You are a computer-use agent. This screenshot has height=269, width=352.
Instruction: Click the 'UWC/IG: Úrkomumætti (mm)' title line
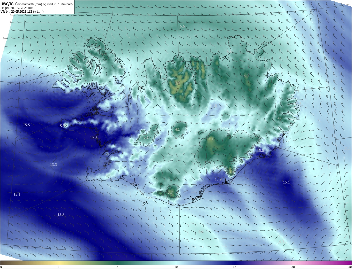37,4
